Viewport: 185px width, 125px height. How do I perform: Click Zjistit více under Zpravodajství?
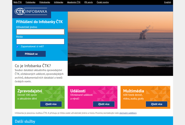(x=51, y=104)
